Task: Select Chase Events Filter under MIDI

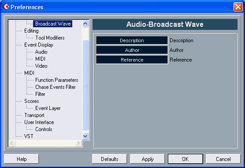Action: tap(56, 87)
